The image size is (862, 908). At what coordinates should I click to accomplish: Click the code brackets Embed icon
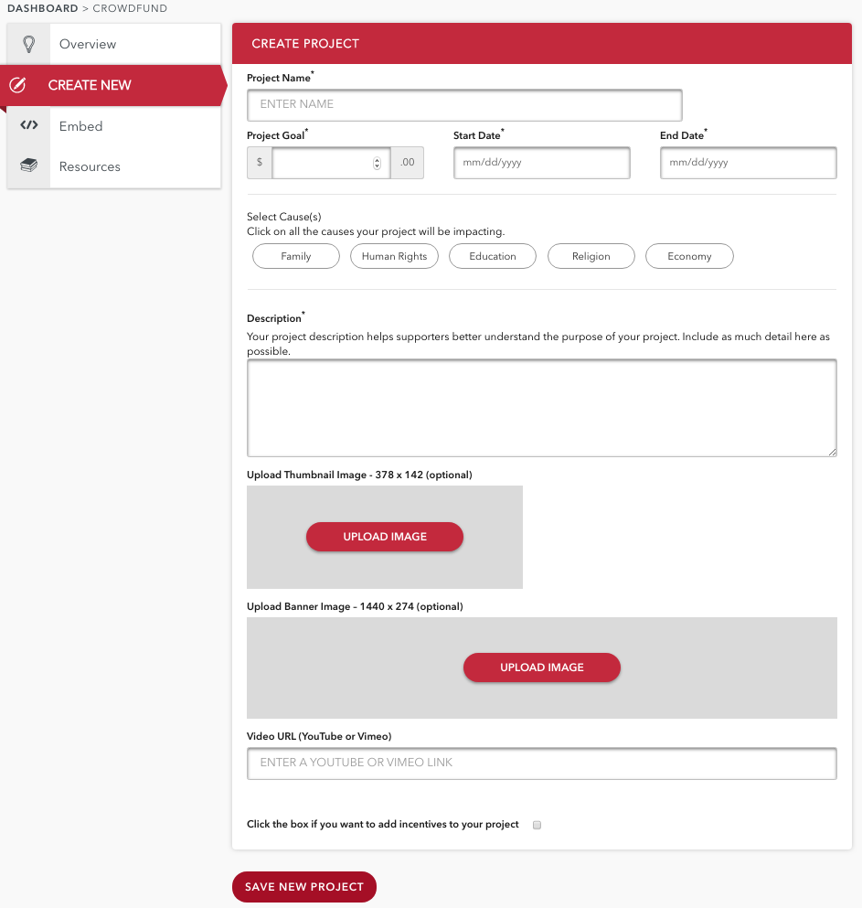(28, 125)
